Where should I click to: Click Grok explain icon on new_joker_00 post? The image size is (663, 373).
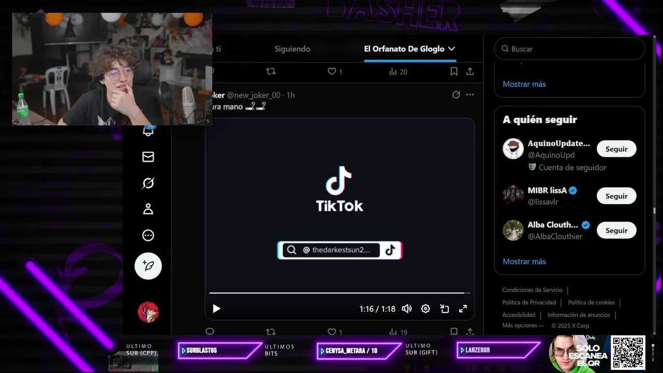[456, 95]
